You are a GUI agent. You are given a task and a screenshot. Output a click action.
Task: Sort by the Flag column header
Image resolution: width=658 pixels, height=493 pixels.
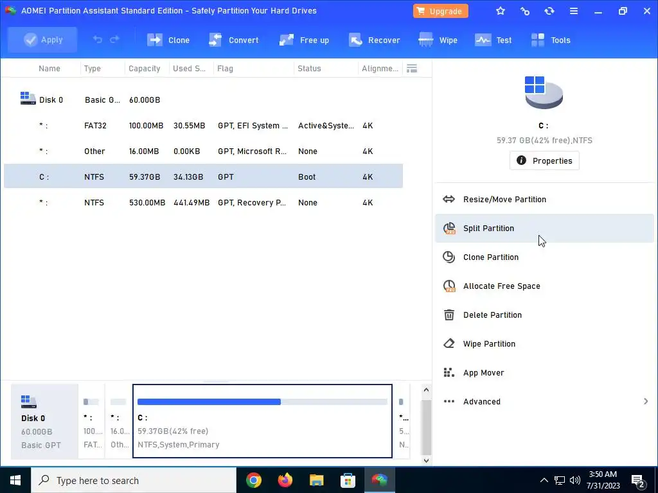coord(225,68)
